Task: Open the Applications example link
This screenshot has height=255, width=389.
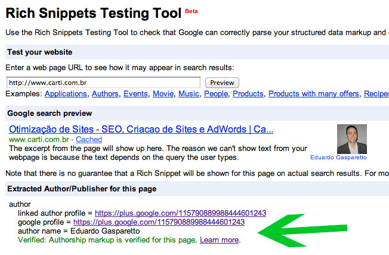Action: (66, 94)
